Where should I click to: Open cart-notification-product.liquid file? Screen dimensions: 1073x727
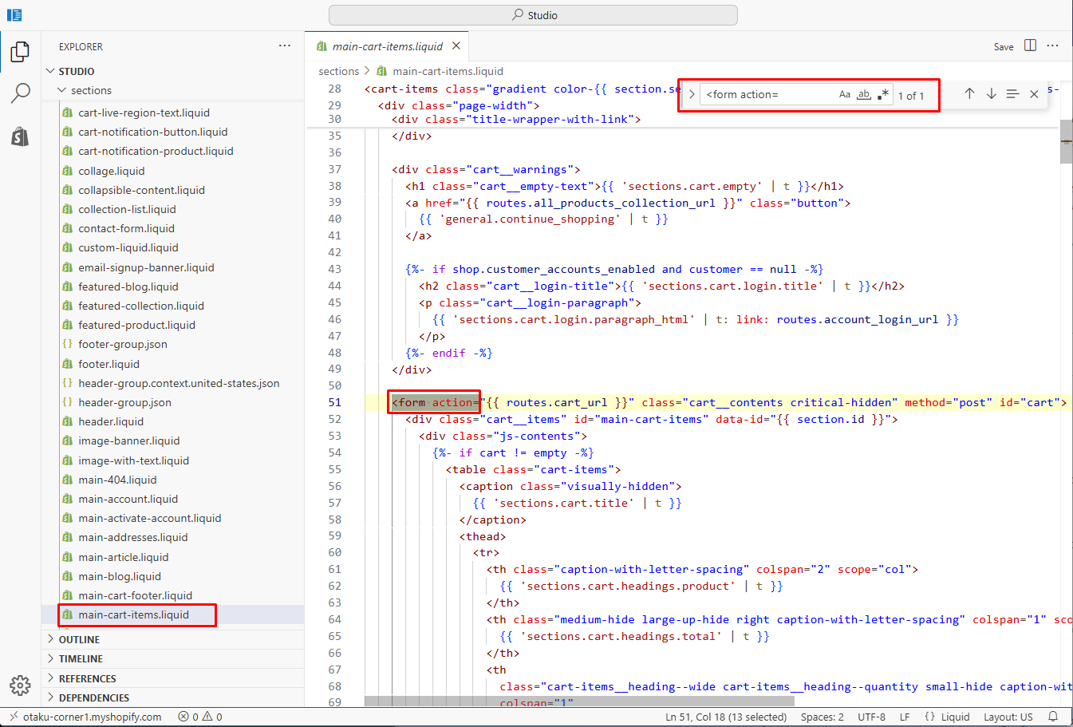click(156, 151)
